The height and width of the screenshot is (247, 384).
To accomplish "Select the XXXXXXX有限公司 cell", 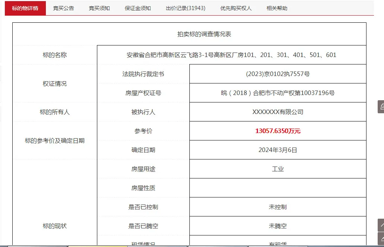I will point(278,112).
